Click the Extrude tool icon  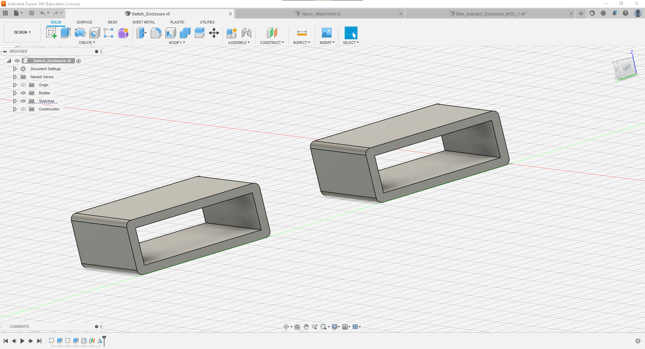[x=66, y=33]
